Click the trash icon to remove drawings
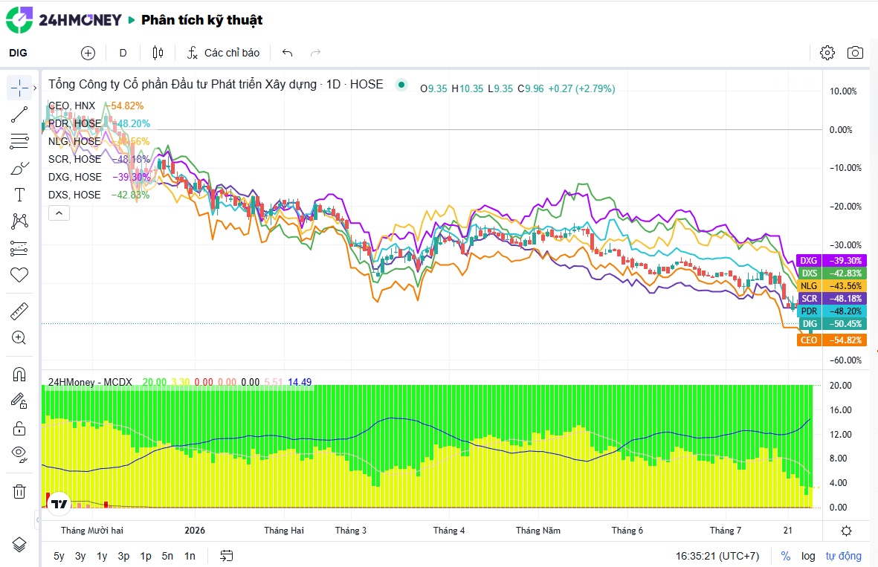Viewport: 878px width, 567px height. (x=19, y=491)
